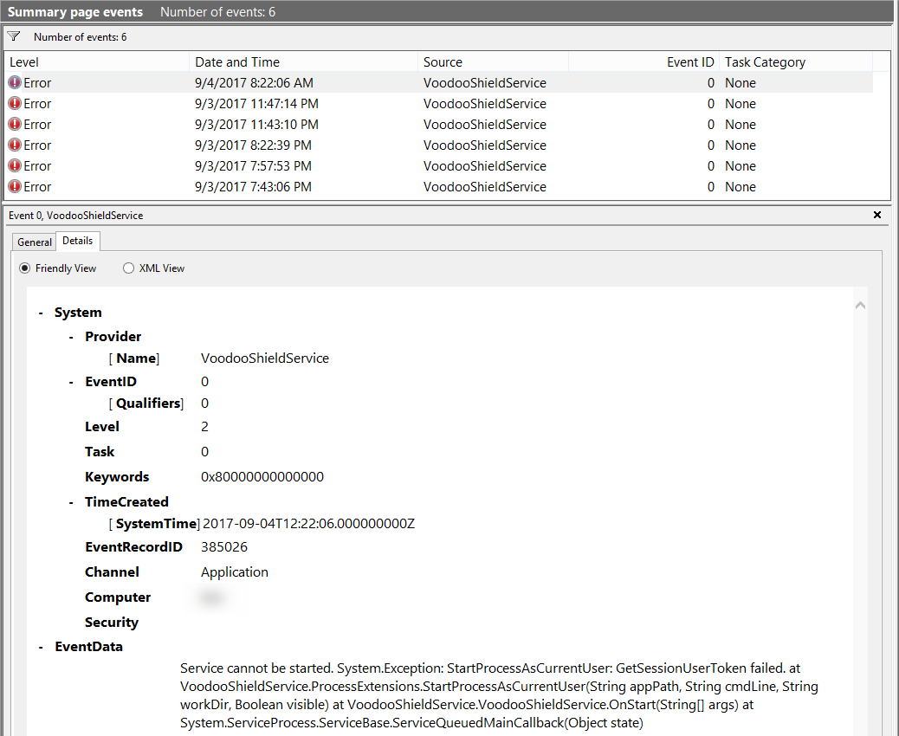899x736 pixels.
Task: Click the 'Service cannot be started' event data text
Action: pos(499,695)
